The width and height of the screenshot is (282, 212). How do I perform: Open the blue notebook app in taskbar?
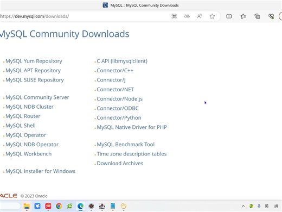113,206
